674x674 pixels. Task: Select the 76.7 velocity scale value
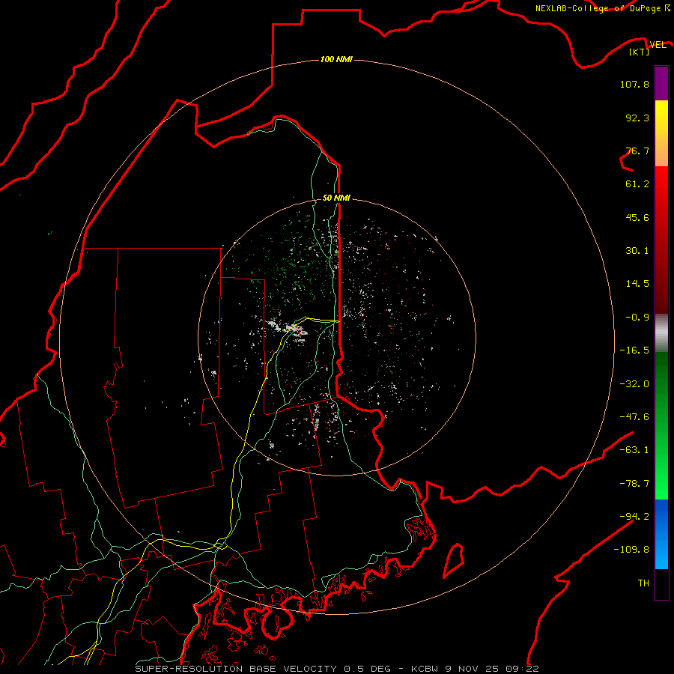coord(637,151)
